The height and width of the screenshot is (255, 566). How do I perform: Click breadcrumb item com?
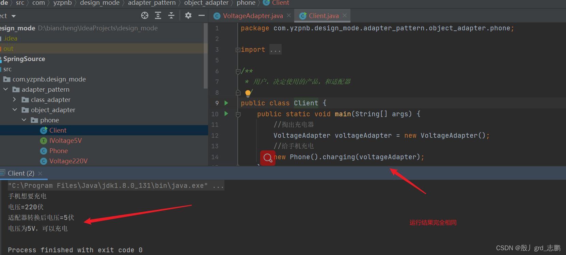(38, 3)
